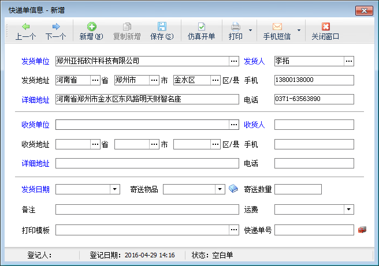Image resolution: width=379 pixels, height=266 pixels.
Task: Expand the 手机短信 dropdown arrow
Action: pos(299,31)
